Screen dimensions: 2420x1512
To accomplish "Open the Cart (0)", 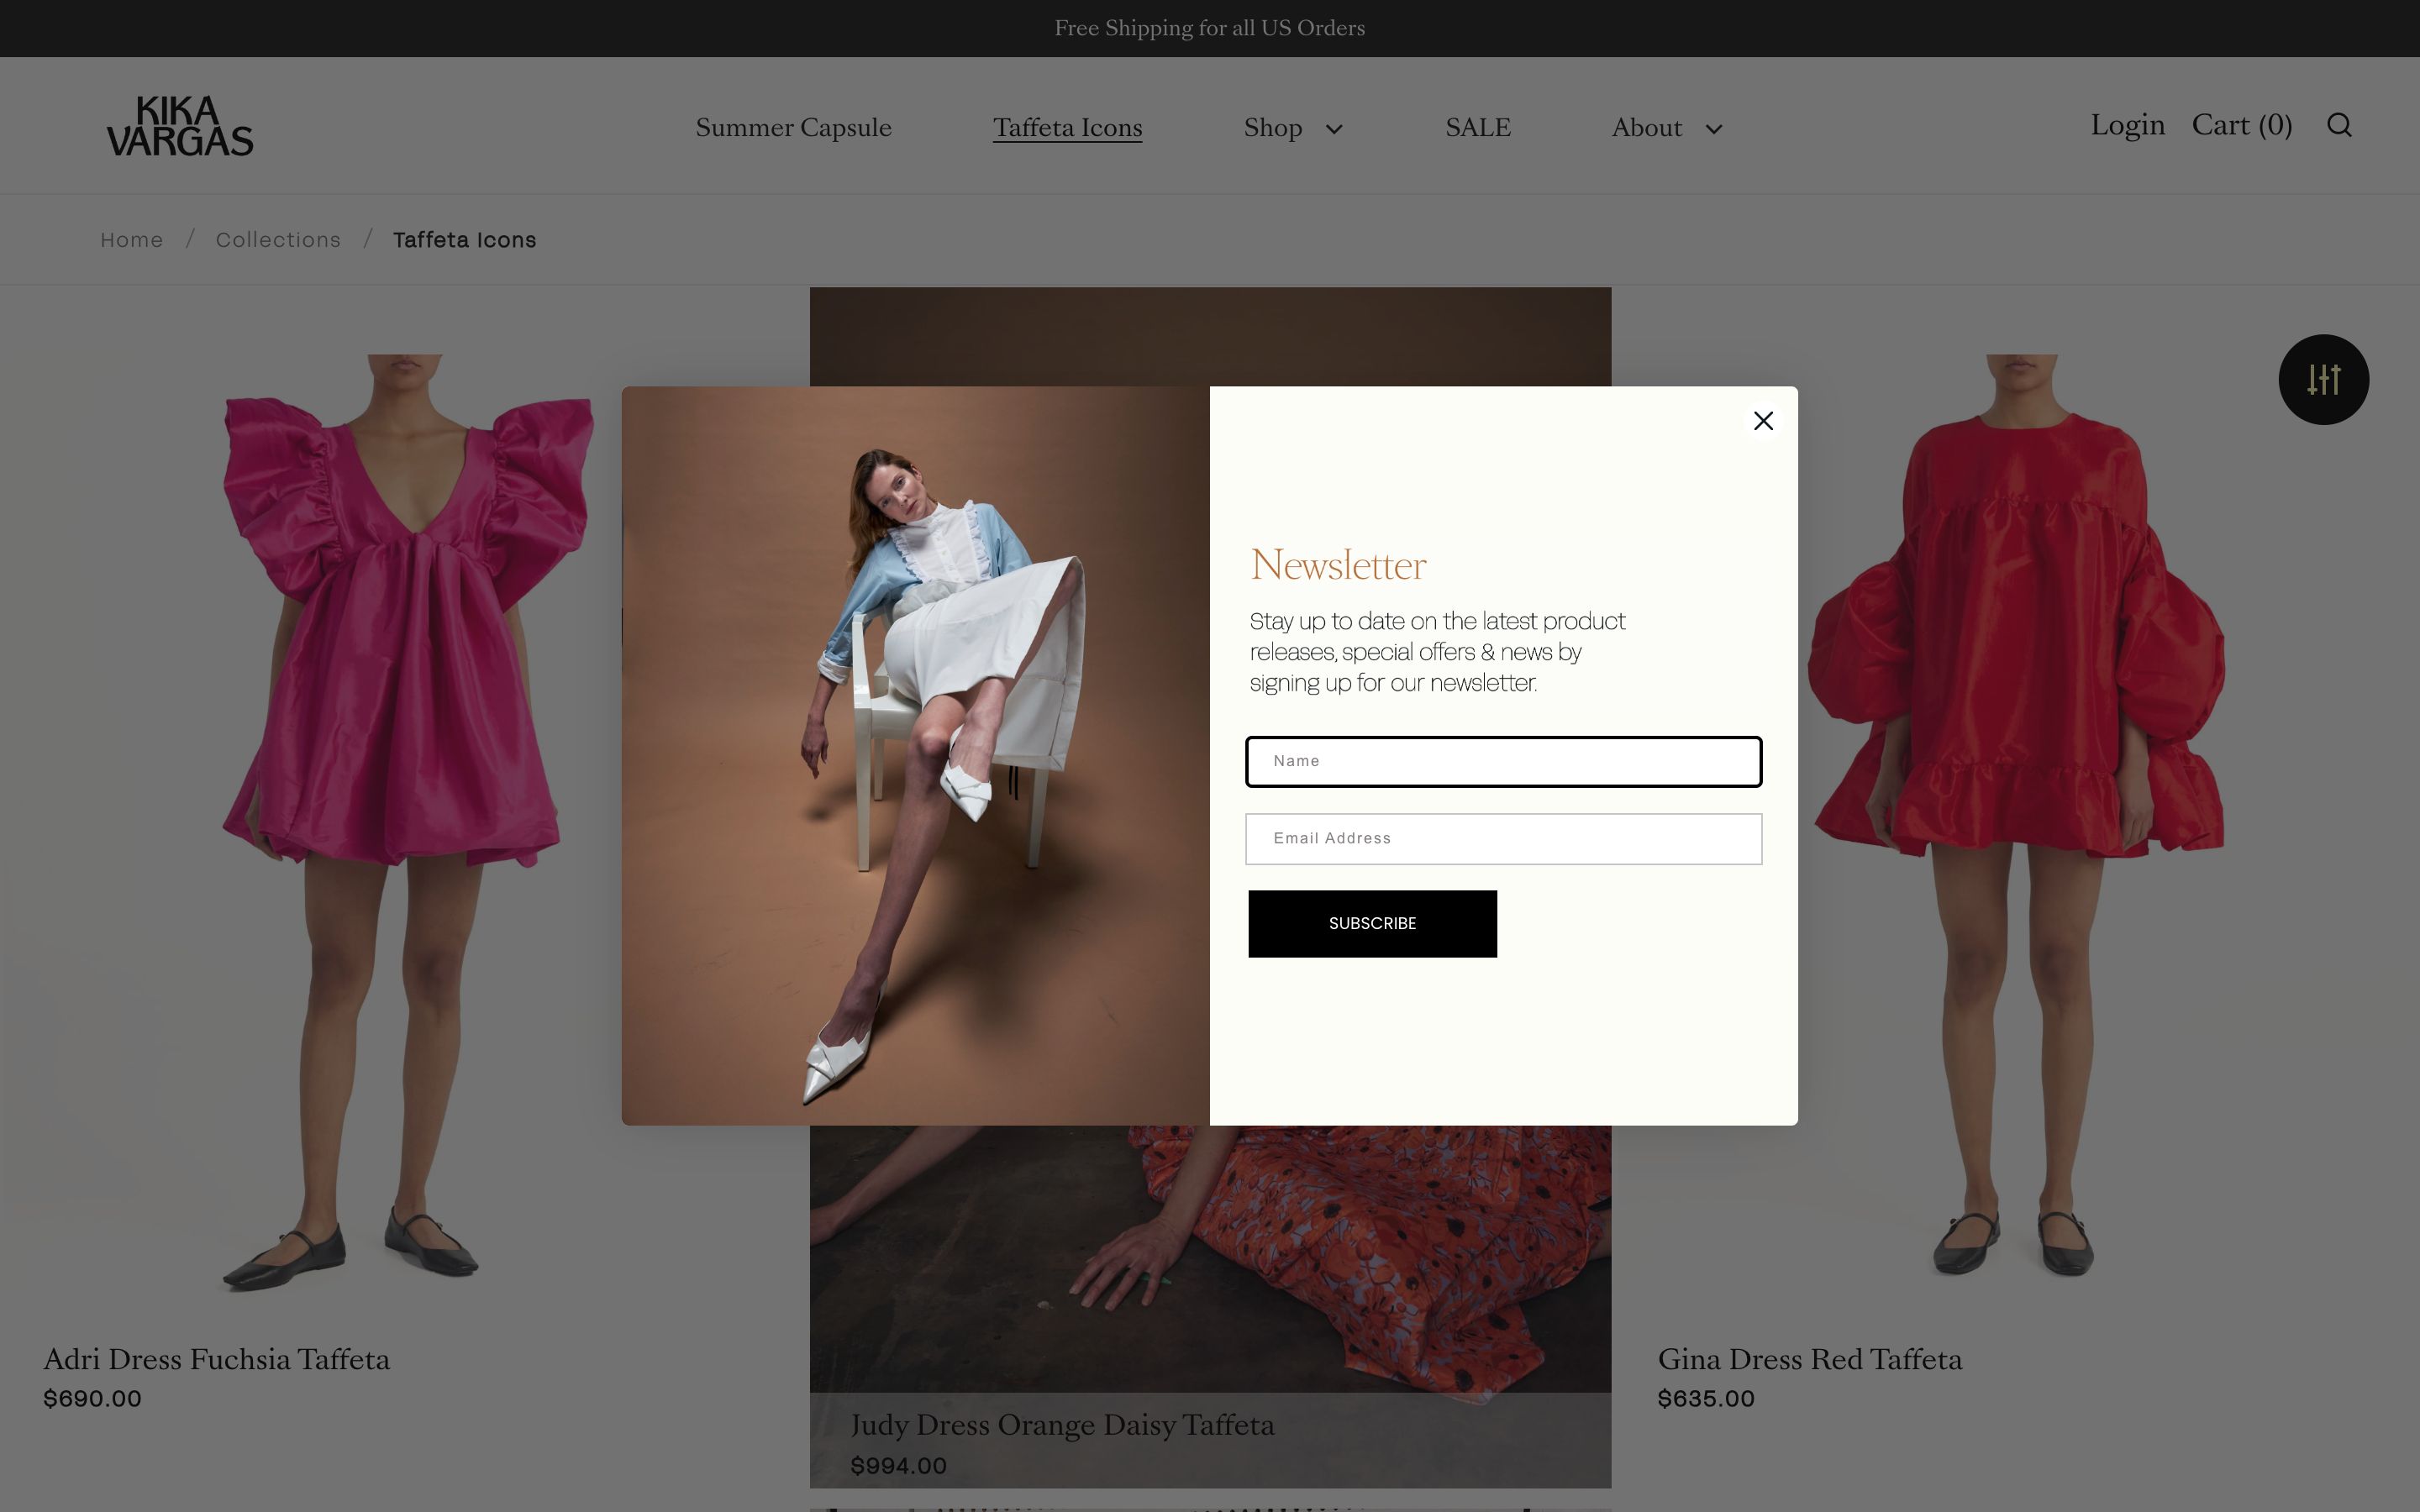I will (2242, 125).
